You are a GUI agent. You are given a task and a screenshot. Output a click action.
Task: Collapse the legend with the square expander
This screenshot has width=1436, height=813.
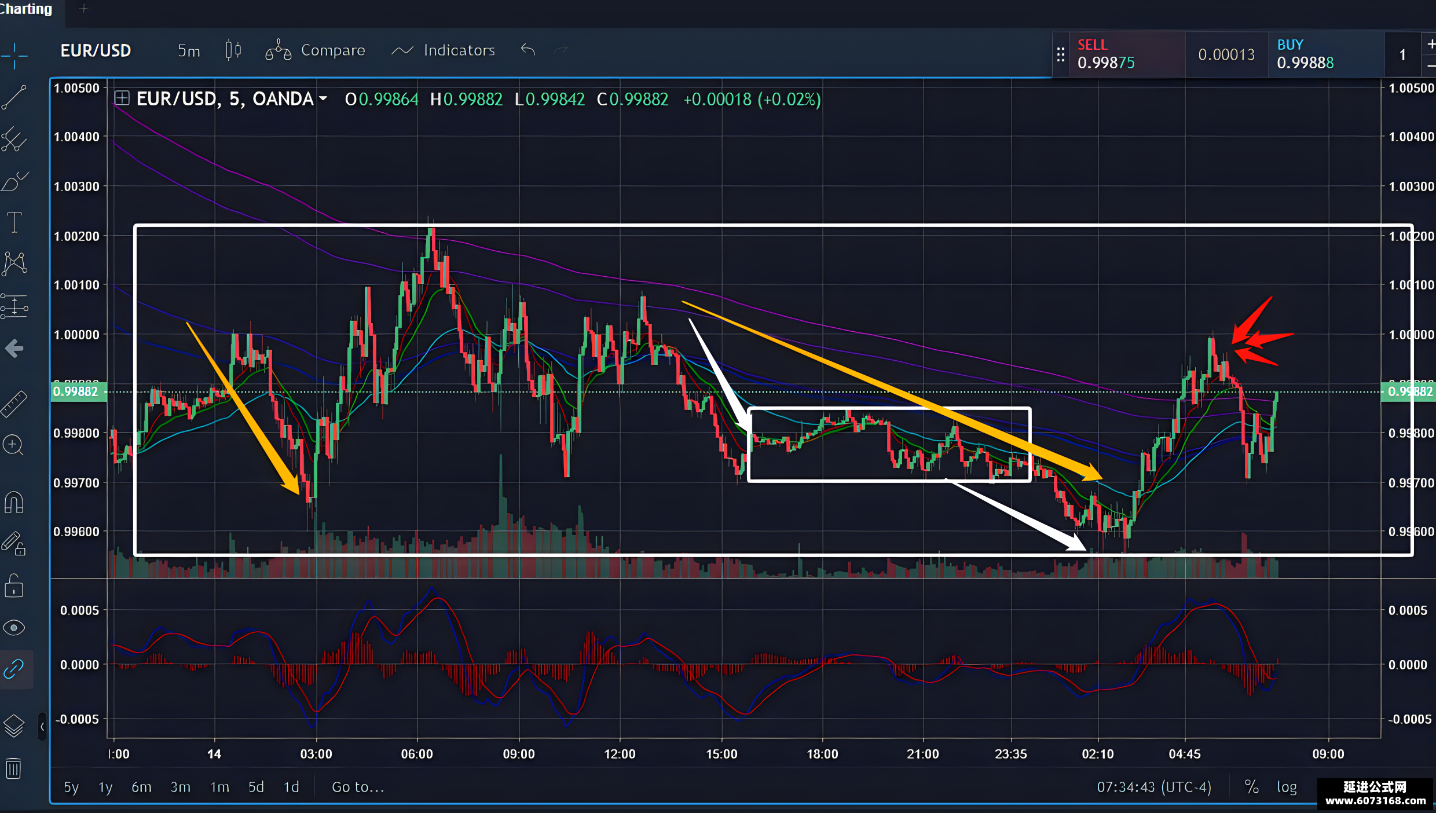click(x=122, y=98)
